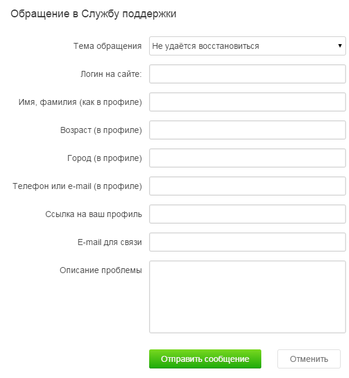The height and width of the screenshot is (378, 349).
Task: Click inside the 'Описание проблемы' text area
Action: click(247, 297)
